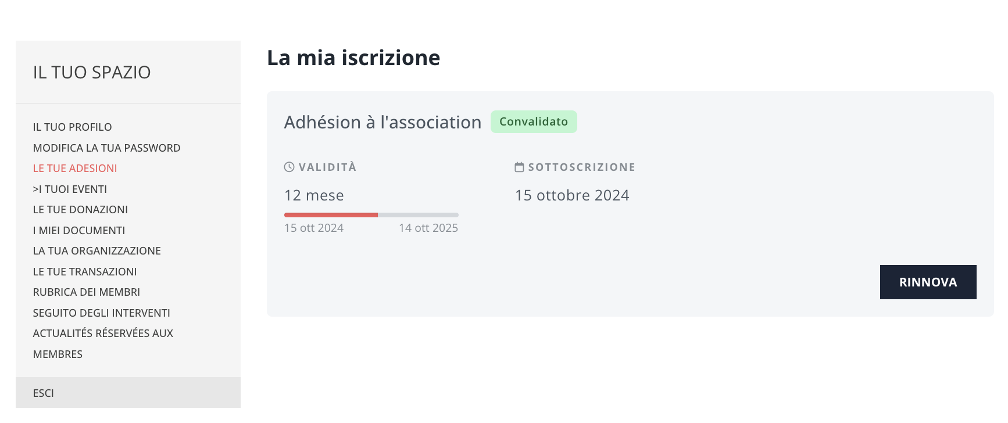Click the Convalidato status badge

[534, 122]
